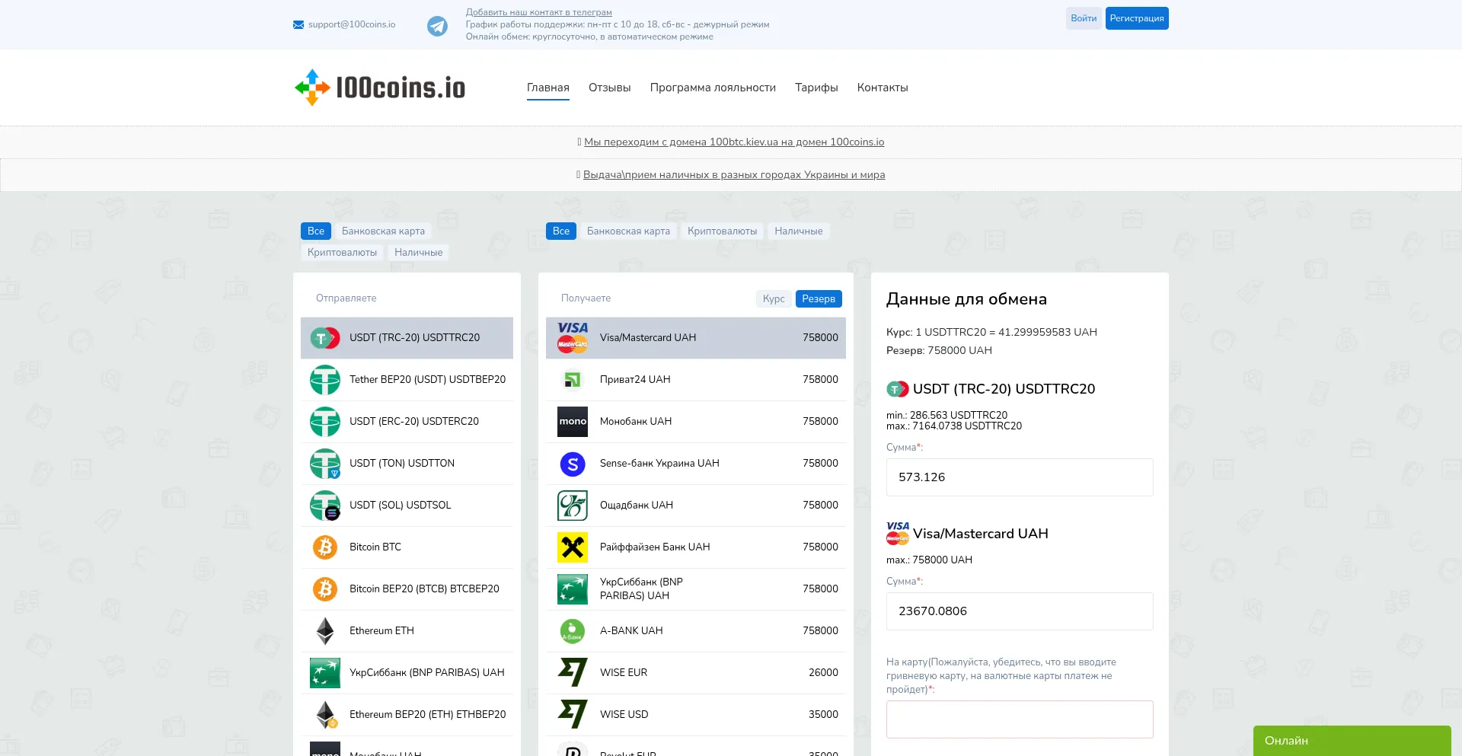The height and width of the screenshot is (756, 1462).
Task: Click the Telegram icon in header
Action: [x=437, y=26]
